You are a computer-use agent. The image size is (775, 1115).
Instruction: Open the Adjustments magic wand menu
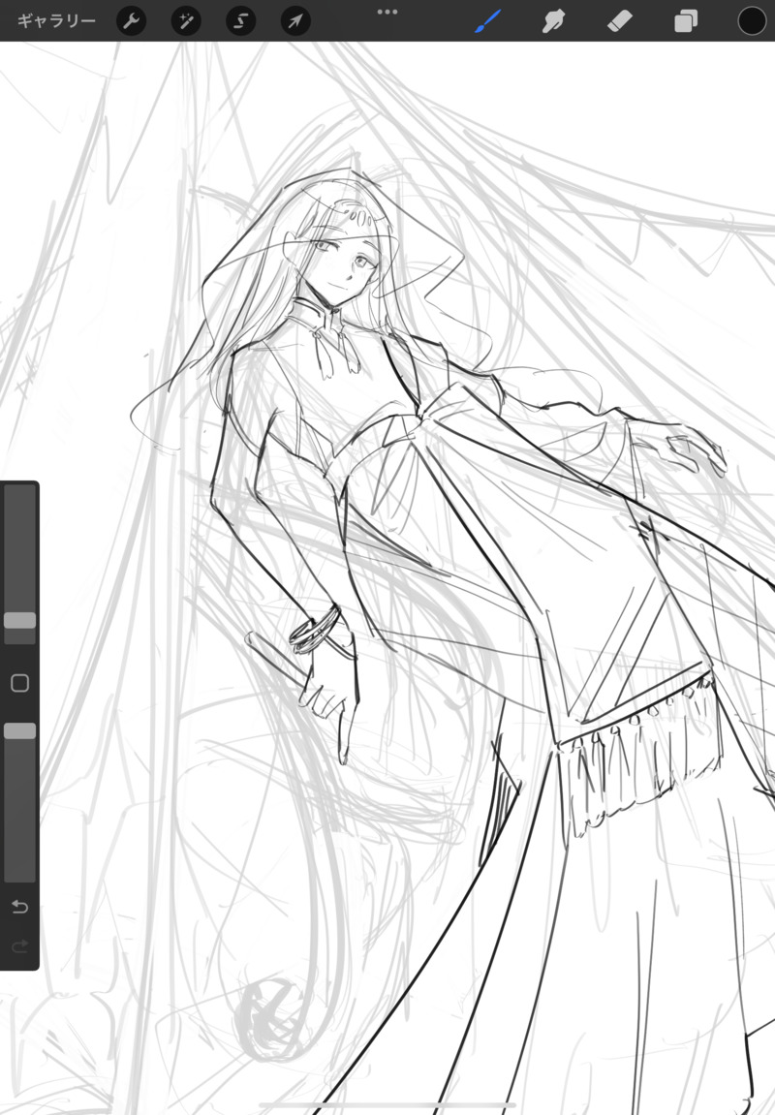click(186, 20)
